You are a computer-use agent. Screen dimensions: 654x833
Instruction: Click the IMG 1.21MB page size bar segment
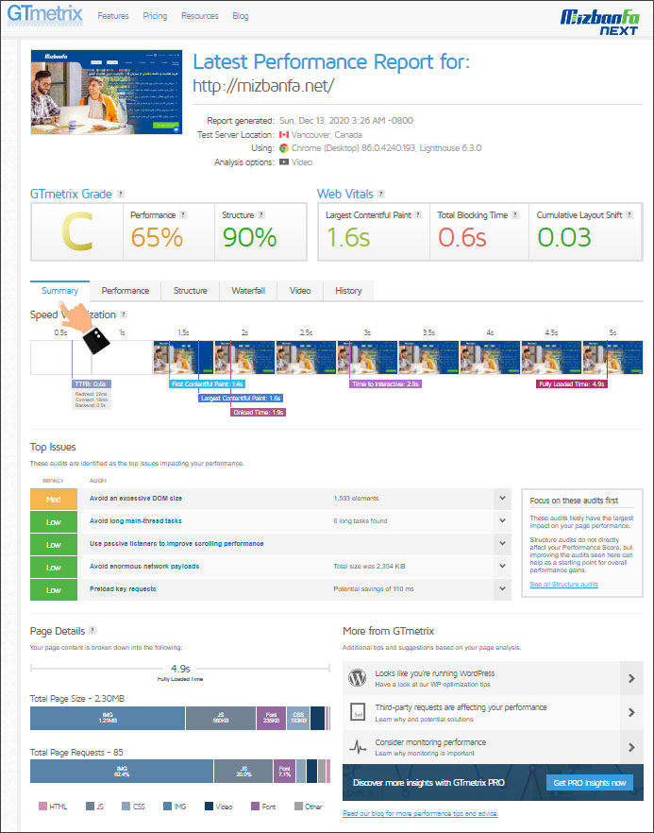tap(108, 718)
